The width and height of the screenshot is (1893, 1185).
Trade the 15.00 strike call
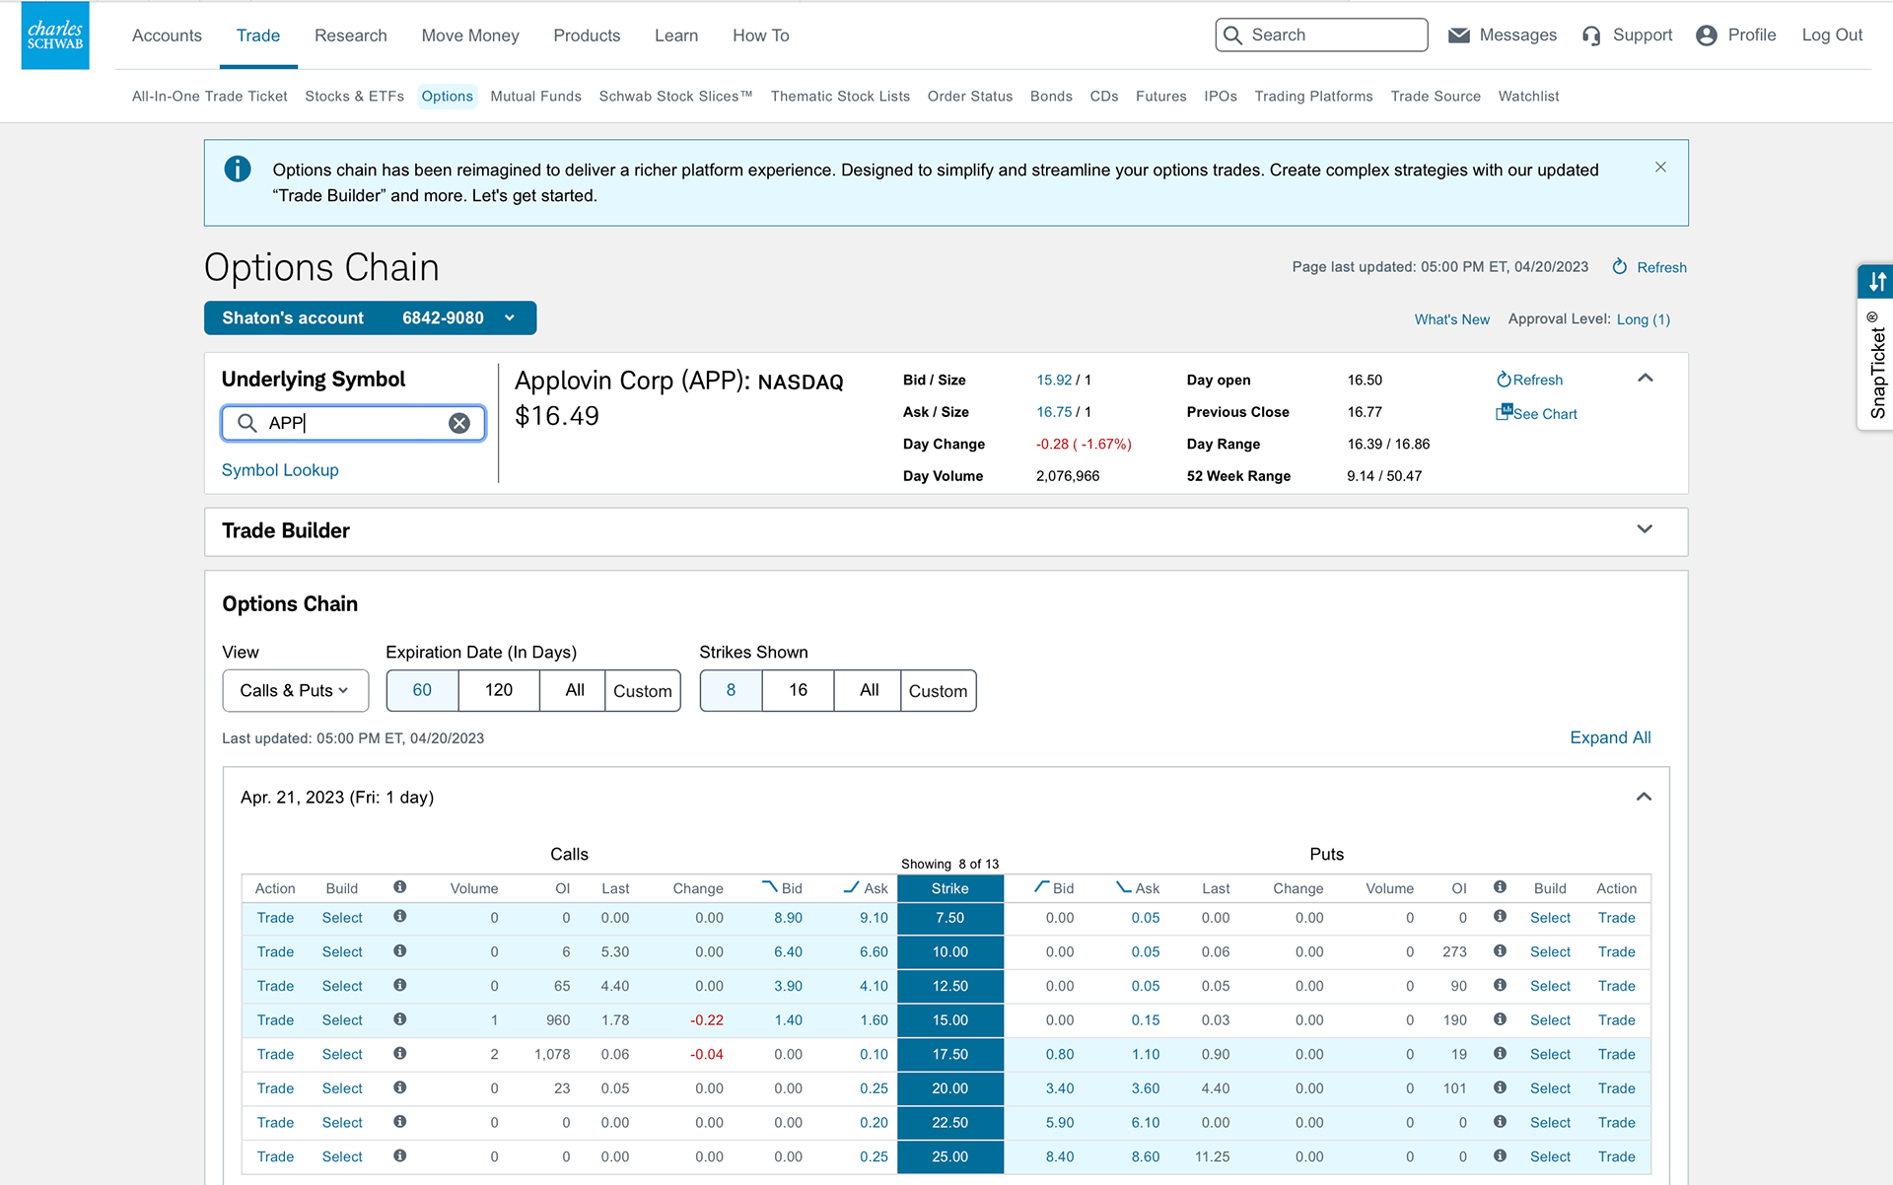click(275, 1019)
